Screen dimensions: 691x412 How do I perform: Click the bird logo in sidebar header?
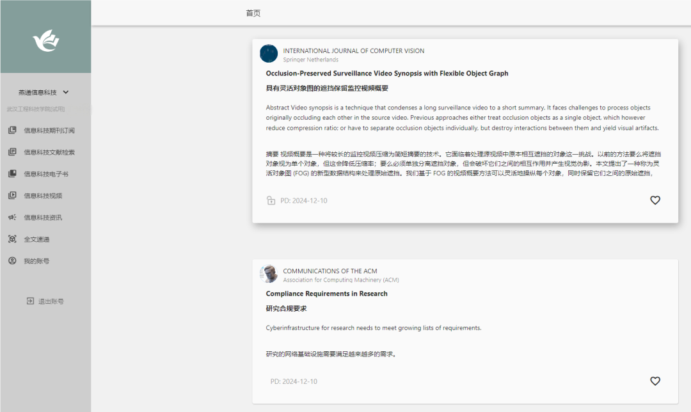click(45, 41)
